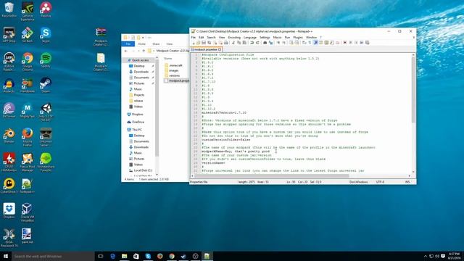Click the Zoom Out icon in Notepad++
This screenshot has height=261, width=464.
click(x=284, y=43)
